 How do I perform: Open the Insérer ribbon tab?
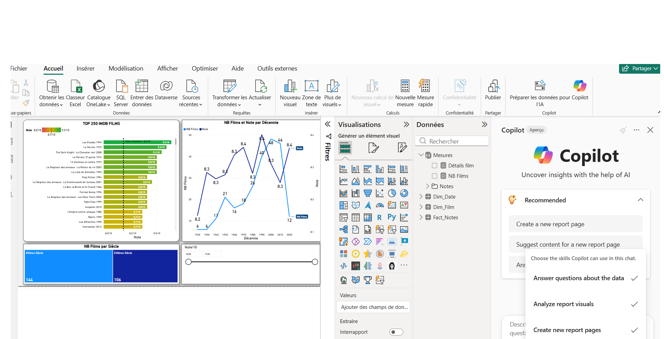click(x=85, y=68)
